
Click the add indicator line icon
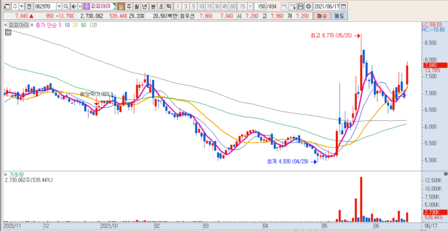(x=292, y=6)
